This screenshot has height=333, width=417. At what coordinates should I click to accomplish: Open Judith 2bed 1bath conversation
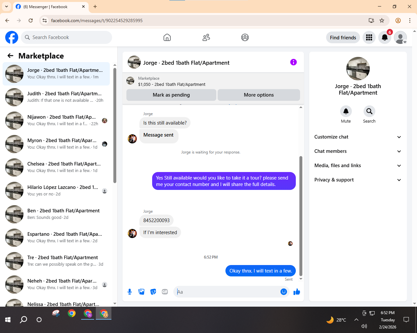click(56, 97)
